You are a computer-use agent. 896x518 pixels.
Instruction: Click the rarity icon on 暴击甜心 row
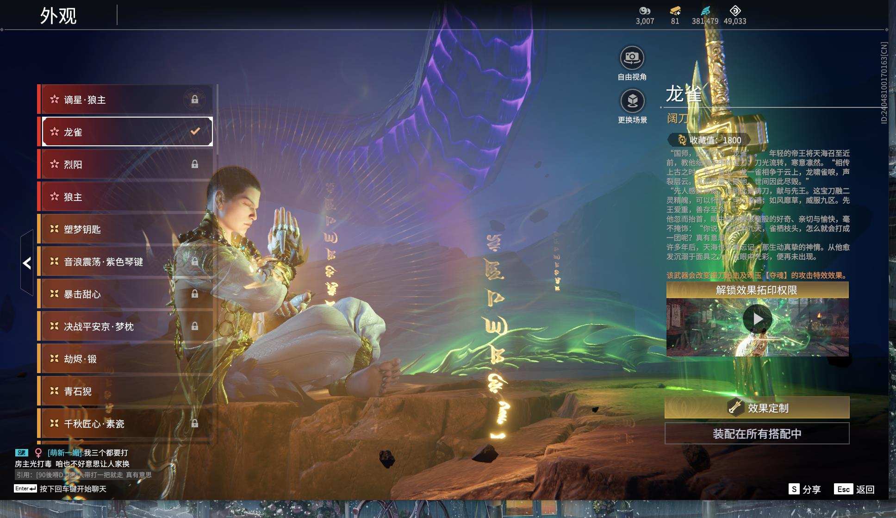coord(55,294)
